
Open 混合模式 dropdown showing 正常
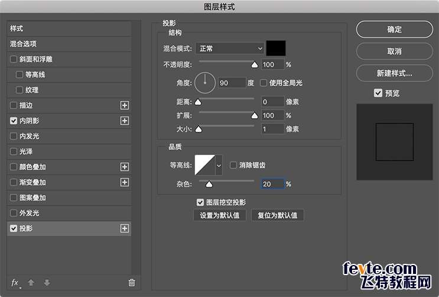tap(230, 49)
